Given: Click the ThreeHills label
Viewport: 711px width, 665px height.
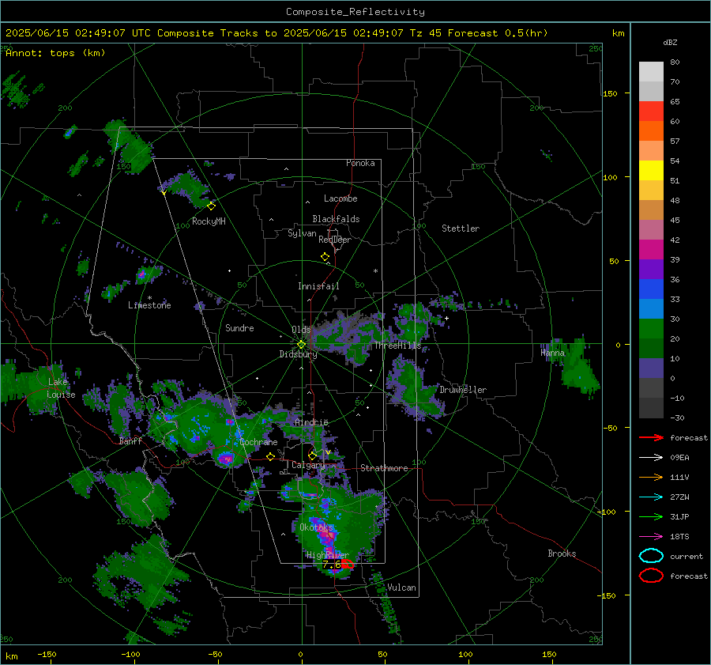Looking at the screenshot, I should [x=397, y=346].
